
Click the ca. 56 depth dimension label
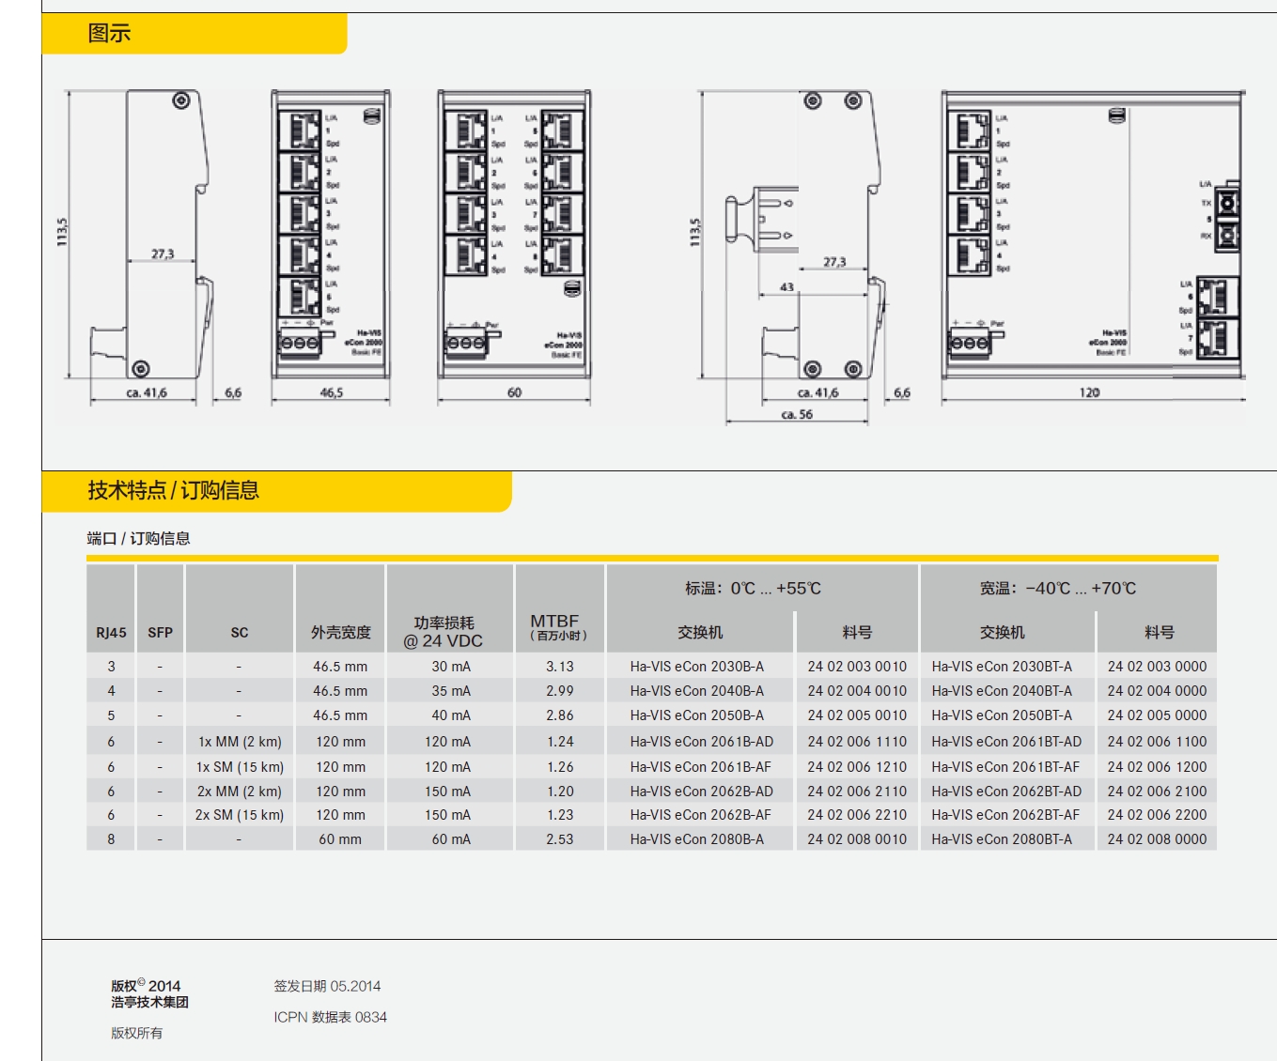click(797, 414)
